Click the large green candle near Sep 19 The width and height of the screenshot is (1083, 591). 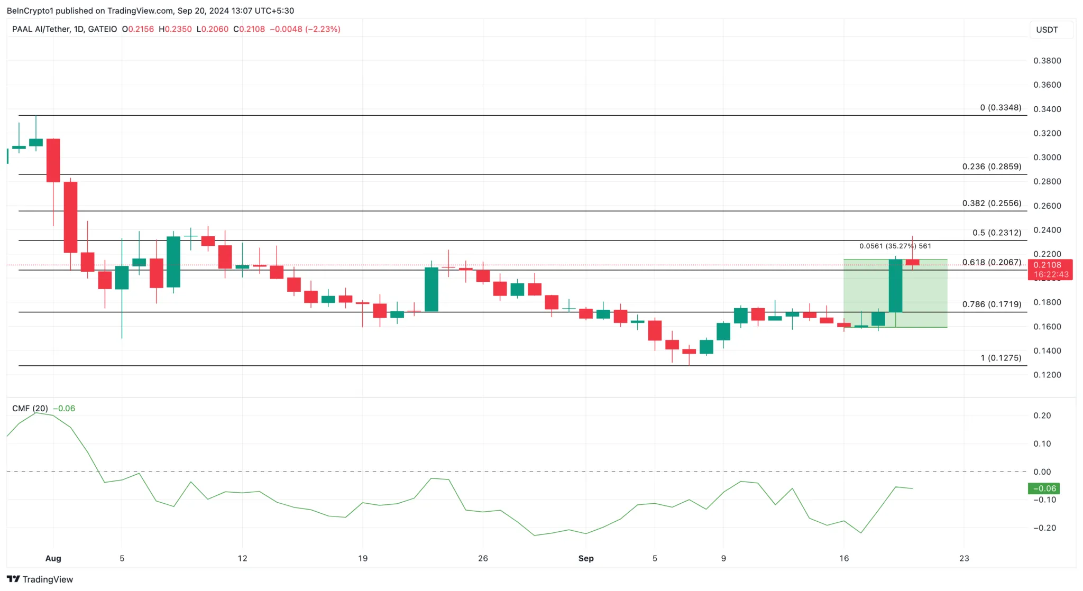[895, 285]
